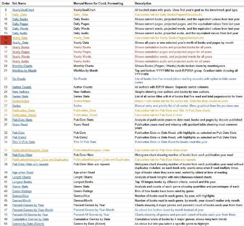Open the Genres by Date (Select) link
The image size is (244, 226).
(28, 224)
